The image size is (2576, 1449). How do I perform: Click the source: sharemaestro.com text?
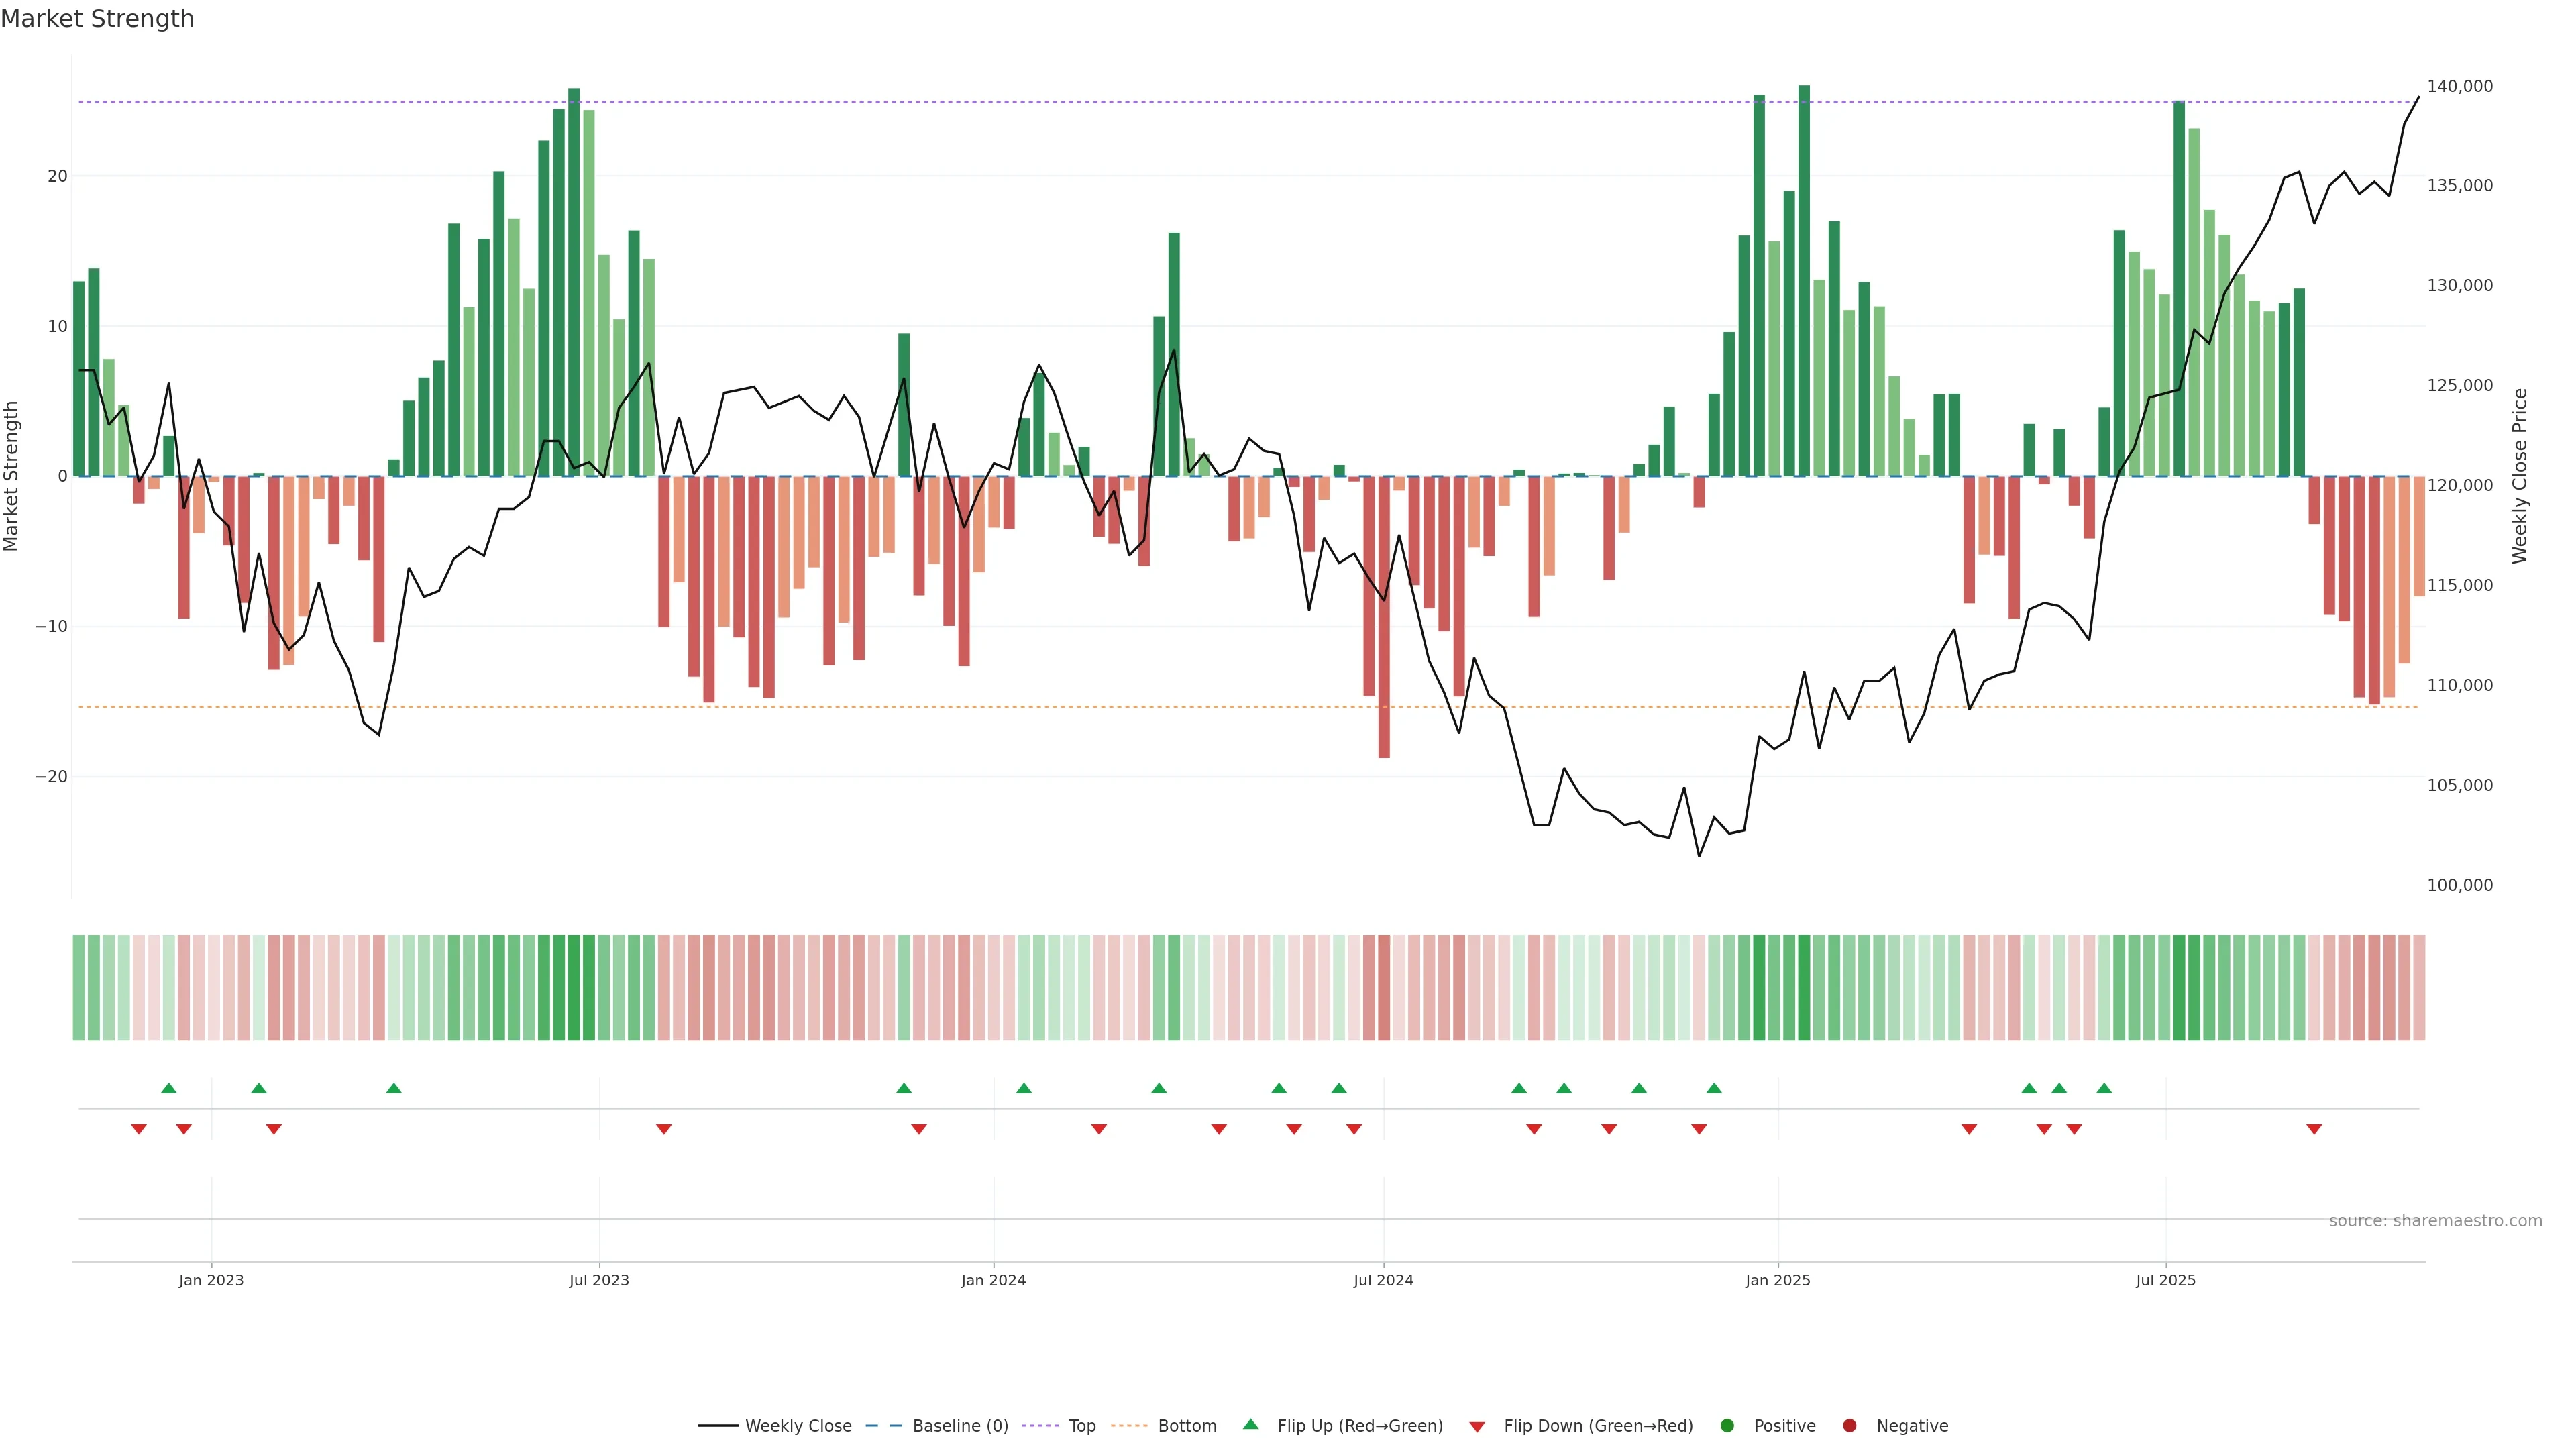point(2435,1221)
